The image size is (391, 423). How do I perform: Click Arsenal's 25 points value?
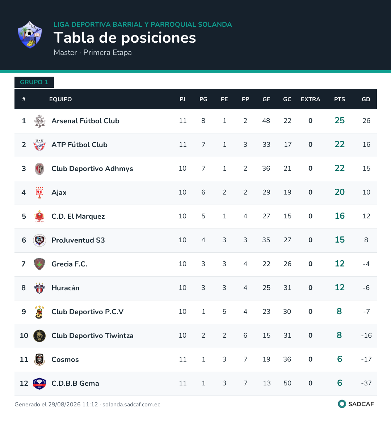[x=340, y=121]
